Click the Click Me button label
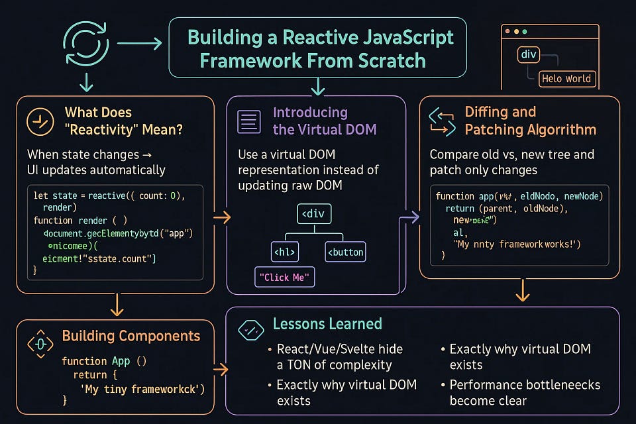The width and height of the screenshot is (636, 424). click(x=284, y=276)
